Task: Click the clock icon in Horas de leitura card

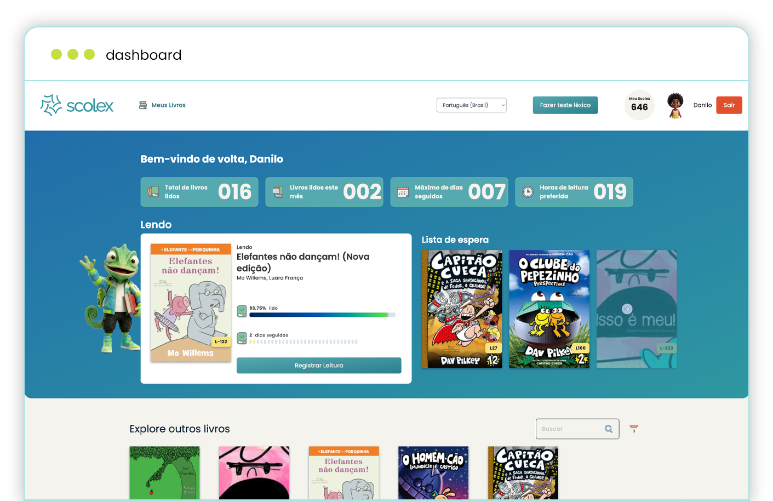Action: (528, 192)
